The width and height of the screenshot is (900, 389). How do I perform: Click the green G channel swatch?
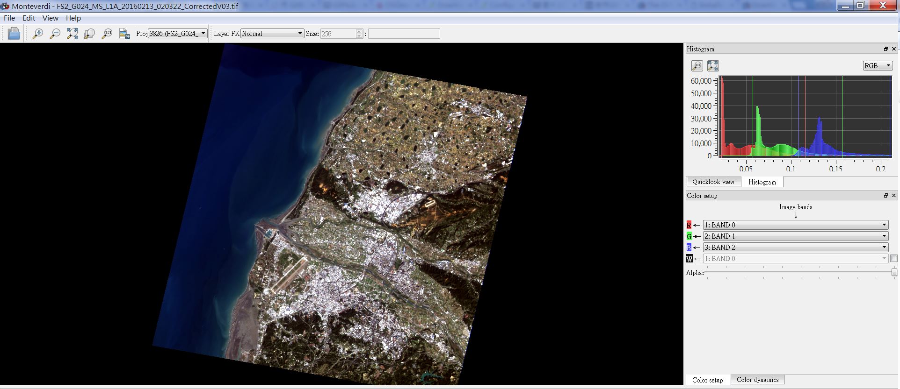point(689,236)
